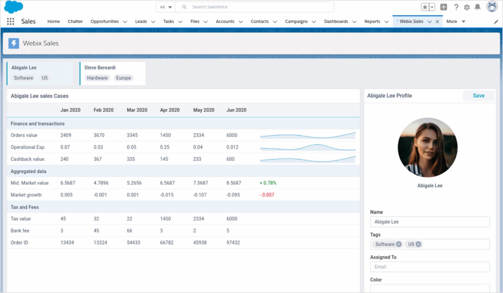Click the Jan 2020 column header
This screenshot has height=293, width=503.
pos(70,110)
